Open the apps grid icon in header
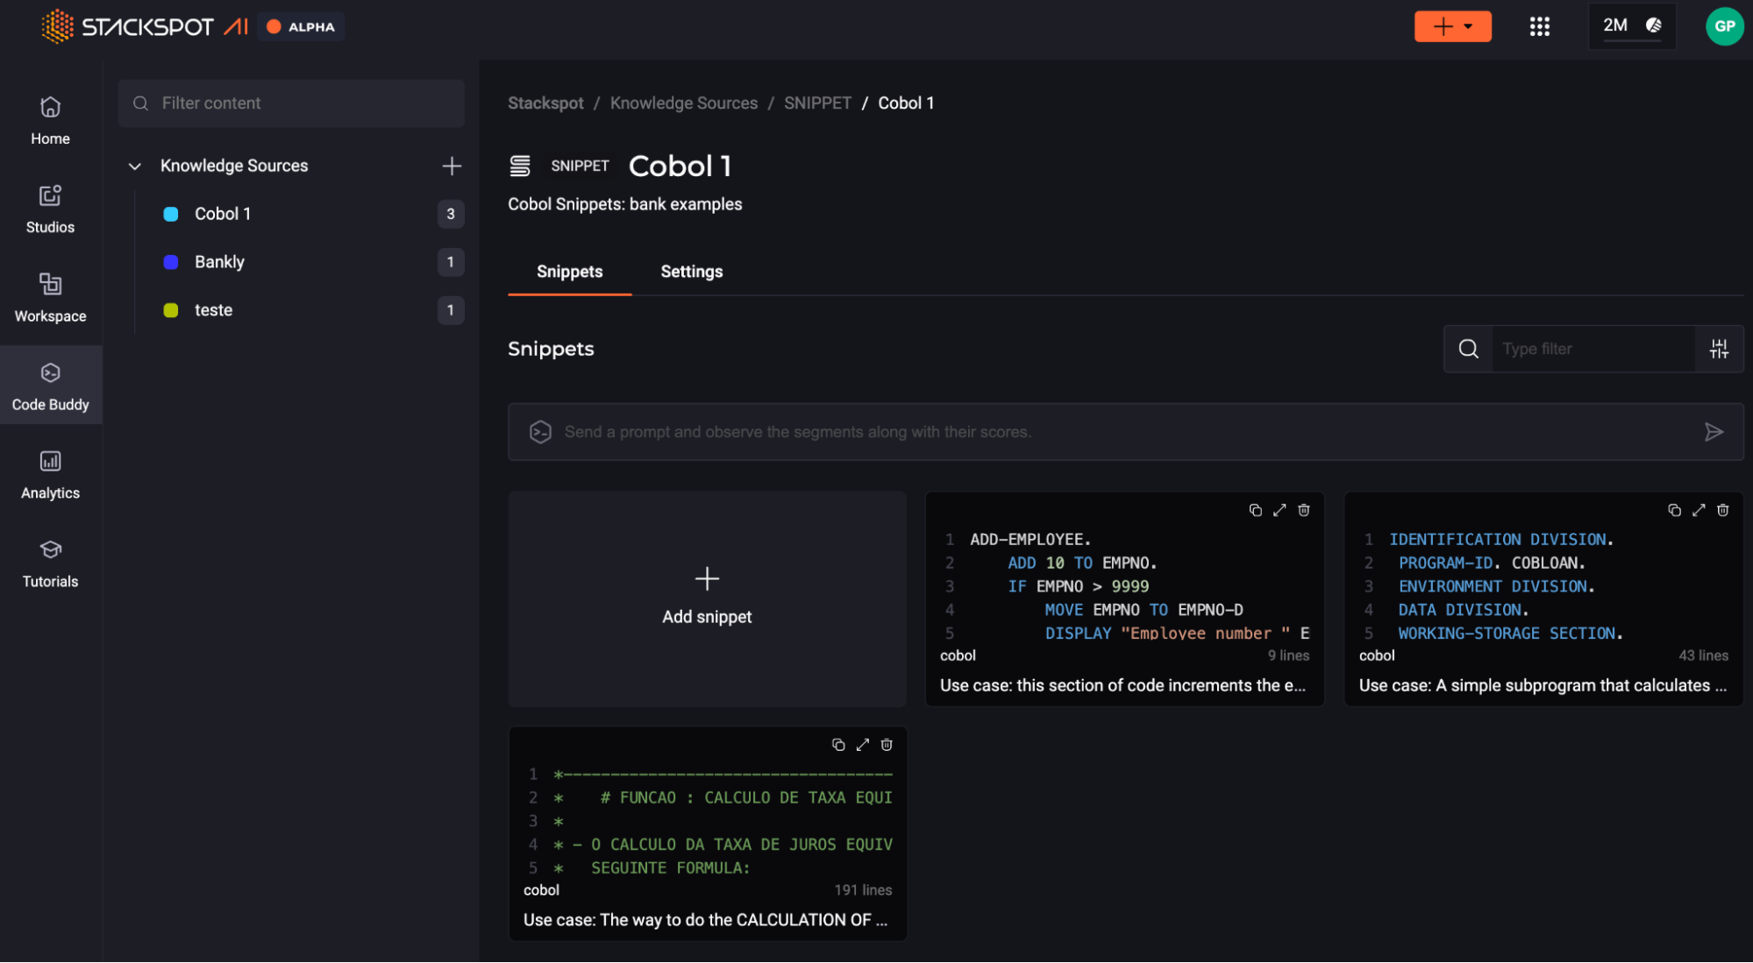Image resolution: width=1753 pixels, height=963 pixels. point(1540,26)
